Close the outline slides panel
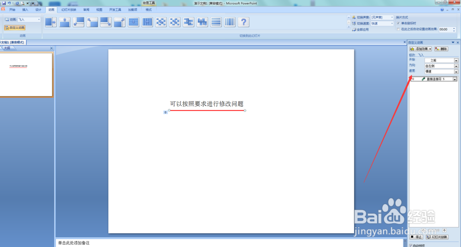The width and height of the screenshot is (461, 247). pyautogui.click(x=52, y=48)
